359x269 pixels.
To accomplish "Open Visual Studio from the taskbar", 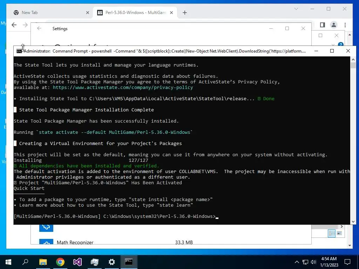I will pos(77,262).
